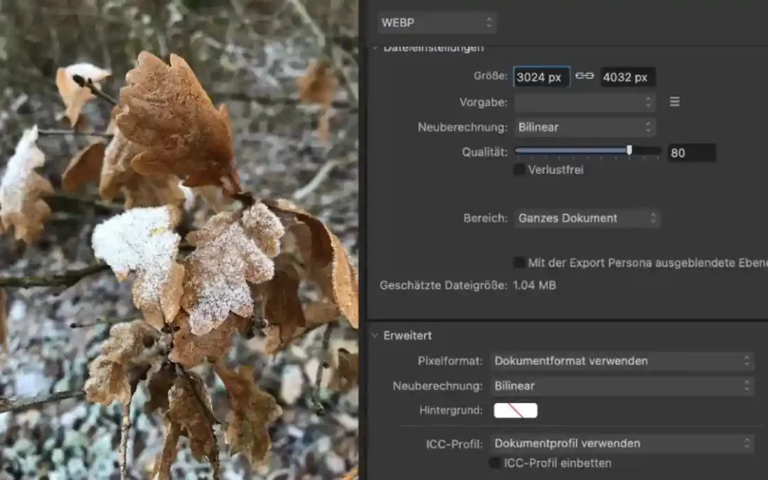The width and height of the screenshot is (768, 480).
Task: Click the Qualität slider handle
Action: click(629, 150)
